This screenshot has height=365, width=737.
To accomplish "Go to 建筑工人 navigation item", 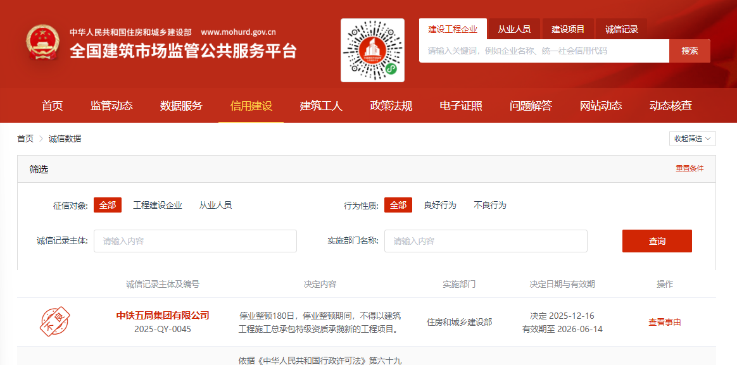I will (x=321, y=106).
